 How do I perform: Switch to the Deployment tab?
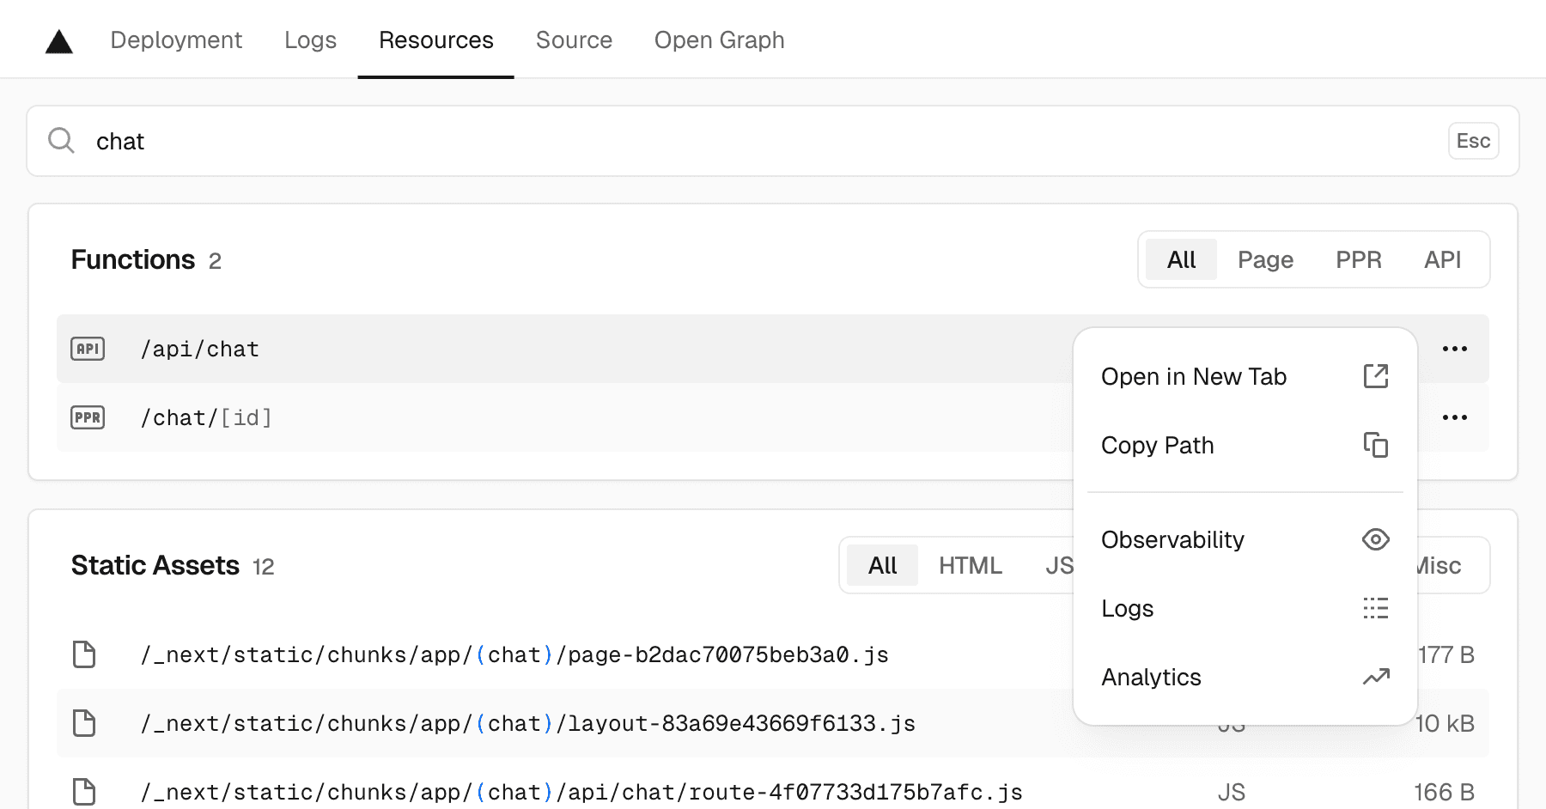[x=176, y=40]
